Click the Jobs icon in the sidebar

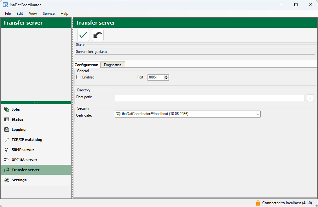point(7,109)
